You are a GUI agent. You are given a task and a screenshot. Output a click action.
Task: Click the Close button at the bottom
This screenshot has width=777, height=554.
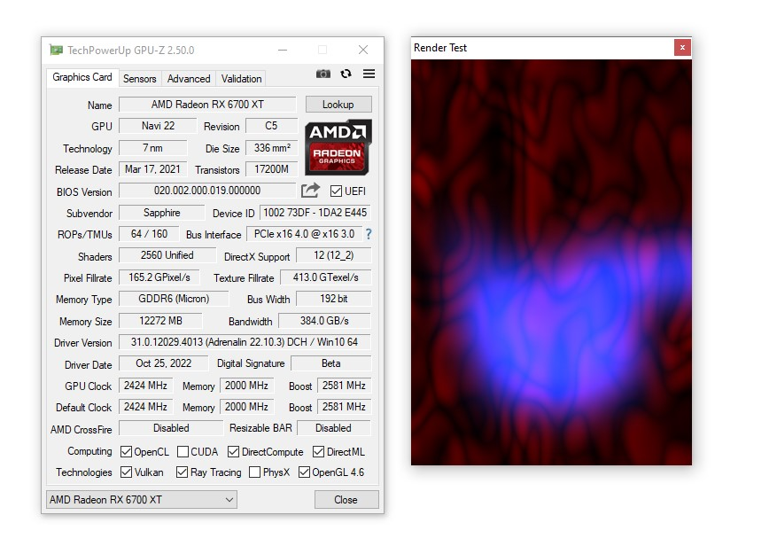[x=346, y=499]
